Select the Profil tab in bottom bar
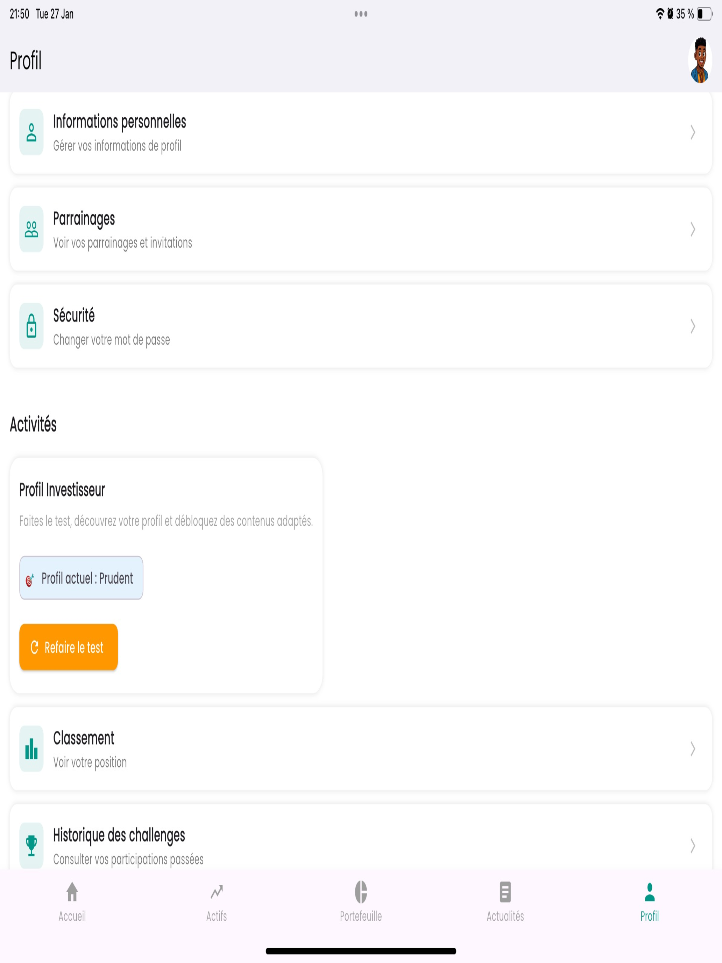The image size is (722, 963). tap(649, 902)
